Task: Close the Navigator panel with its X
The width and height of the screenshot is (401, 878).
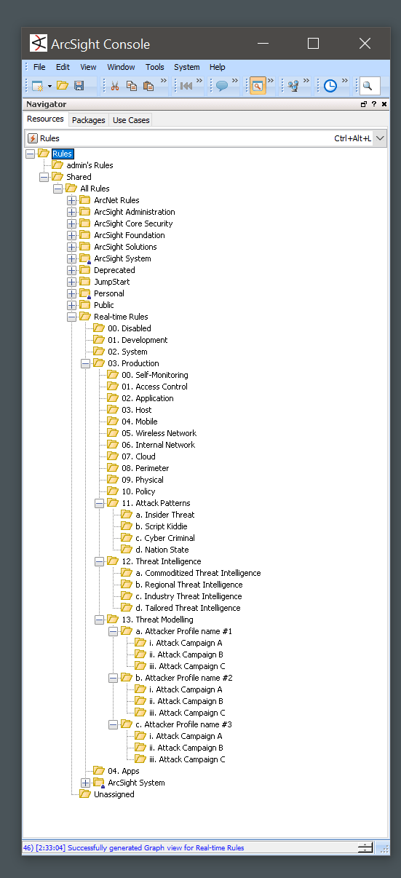Action: pyautogui.click(x=384, y=104)
